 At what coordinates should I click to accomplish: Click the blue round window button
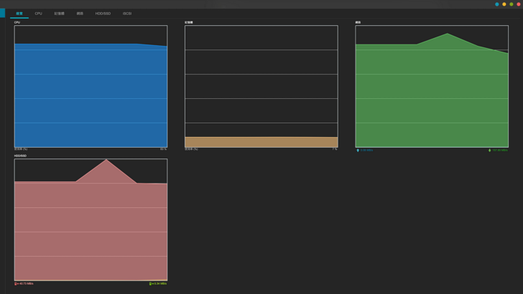click(x=497, y=4)
